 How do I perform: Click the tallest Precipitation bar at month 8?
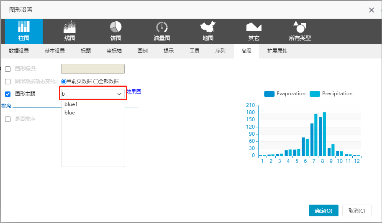pos(324,134)
